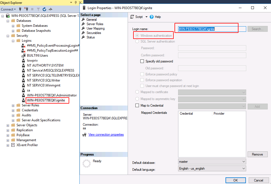
Task: Toggle Enforce password policy checkbox
Action: coord(142,74)
